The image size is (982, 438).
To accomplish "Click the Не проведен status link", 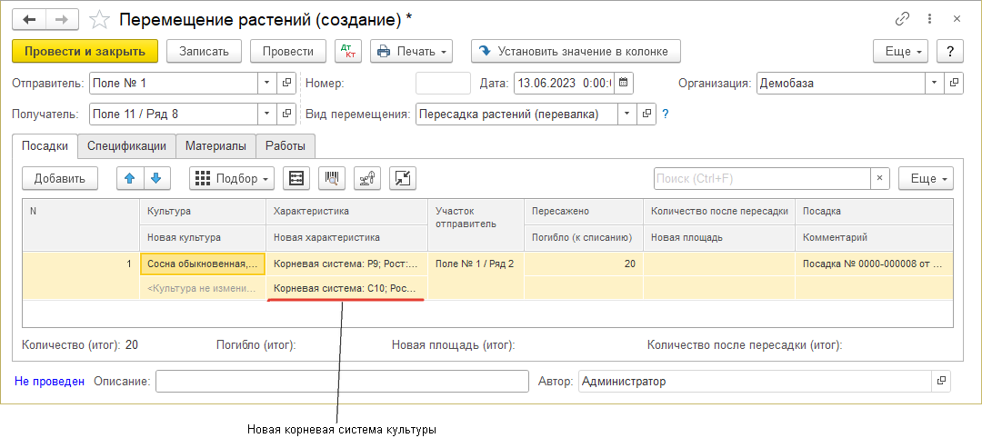I will [x=49, y=382].
